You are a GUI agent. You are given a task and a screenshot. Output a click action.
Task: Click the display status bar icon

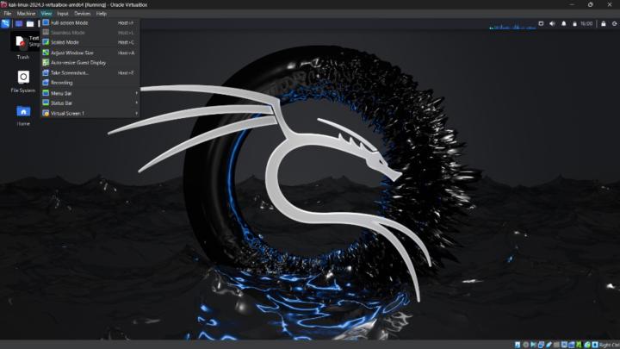(x=564, y=345)
